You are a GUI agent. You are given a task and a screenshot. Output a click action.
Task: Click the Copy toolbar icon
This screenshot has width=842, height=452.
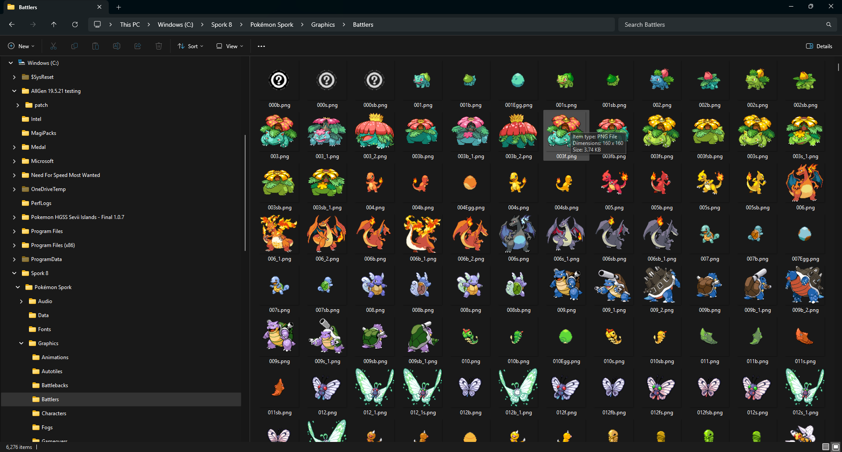click(x=75, y=46)
